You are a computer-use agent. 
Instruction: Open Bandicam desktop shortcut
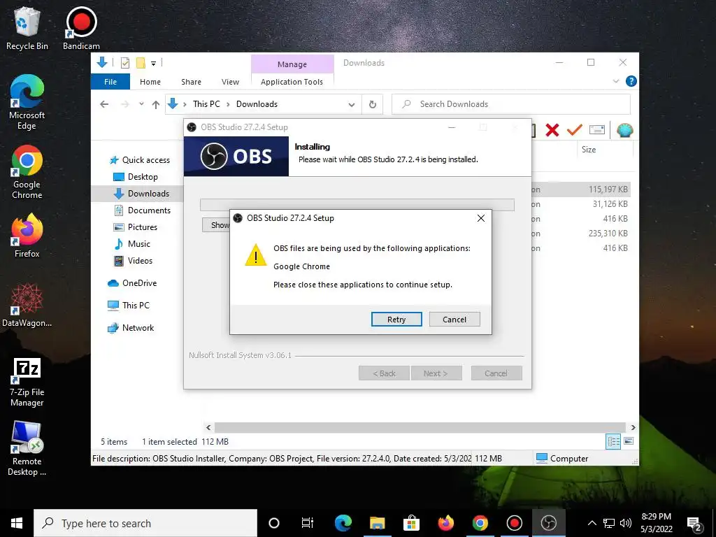coord(81,29)
